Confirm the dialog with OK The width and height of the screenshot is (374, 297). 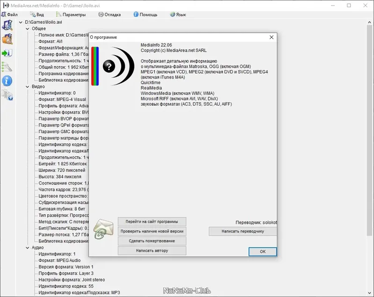tap(263, 252)
